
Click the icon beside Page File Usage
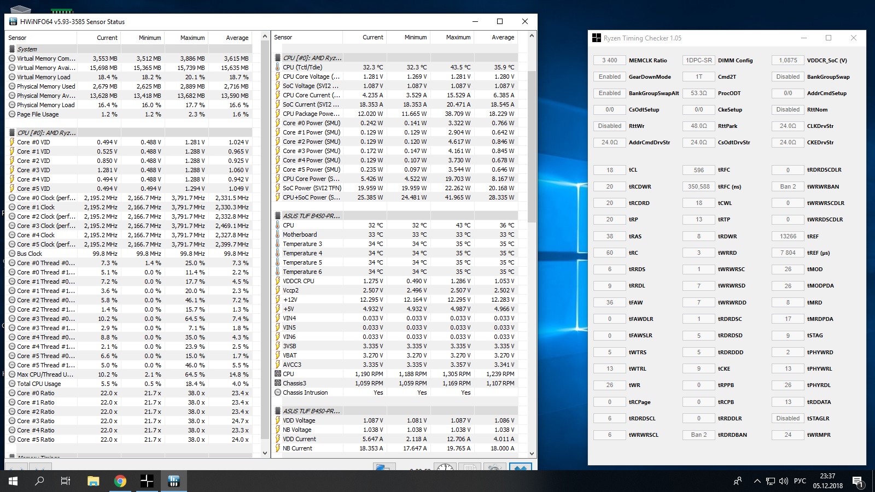(12, 114)
